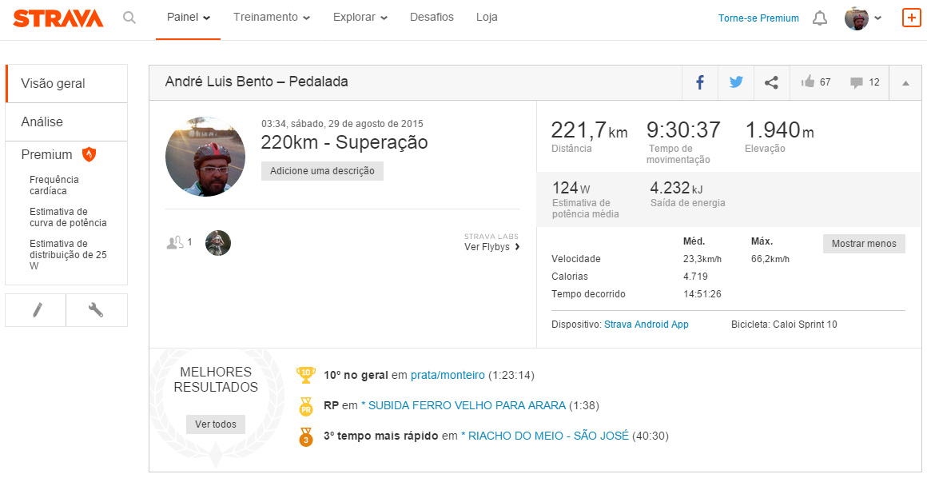Image resolution: width=927 pixels, height=482 pixels.
Task: Click the athlete profile photo thumbnail
Action: point(205,157)
